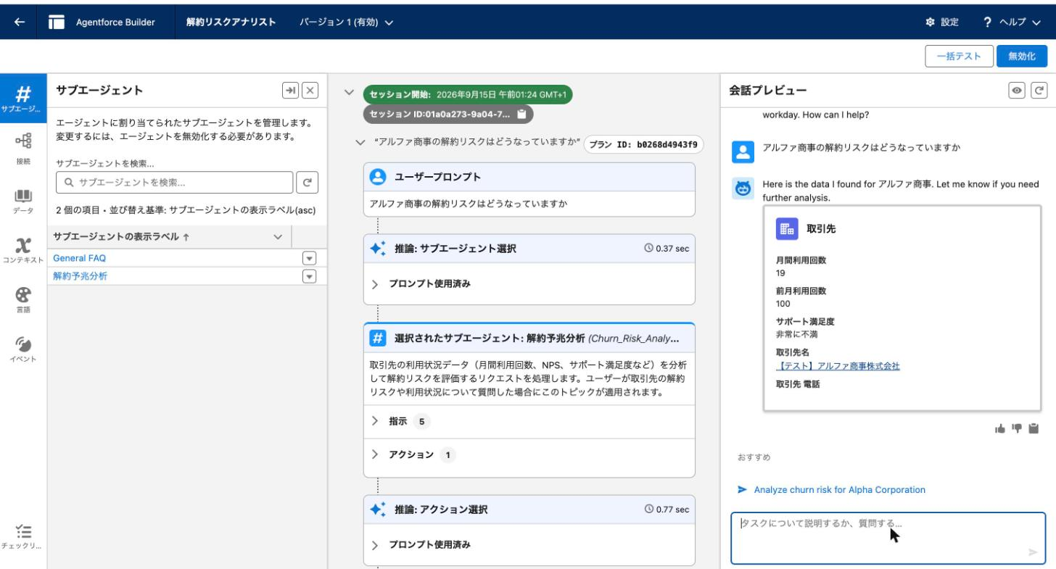
Task: Sort by サブエージェントの表示ラベル column header
Action: 122,236
